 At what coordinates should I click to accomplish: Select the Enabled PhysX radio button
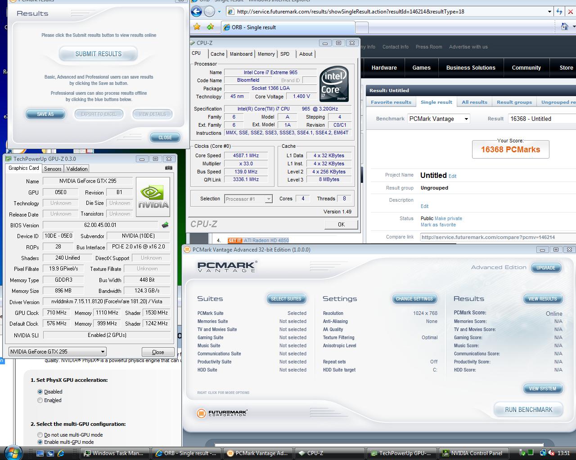click(x=40, y=400)
